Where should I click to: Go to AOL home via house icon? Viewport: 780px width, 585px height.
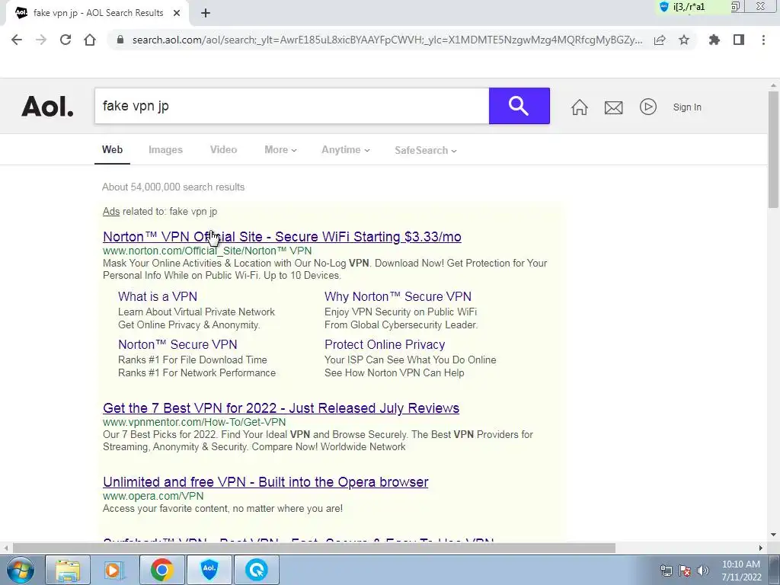[579, 107]
